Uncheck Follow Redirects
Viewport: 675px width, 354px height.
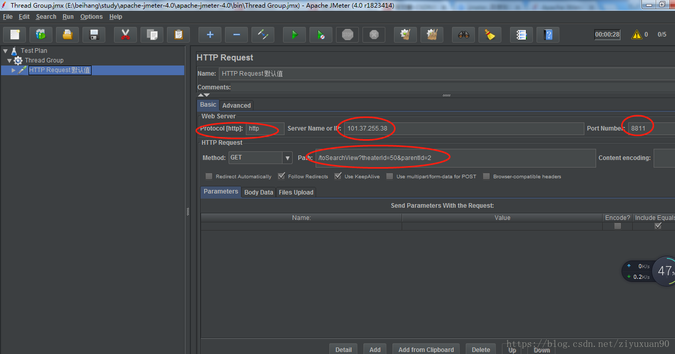pos(282,176)
